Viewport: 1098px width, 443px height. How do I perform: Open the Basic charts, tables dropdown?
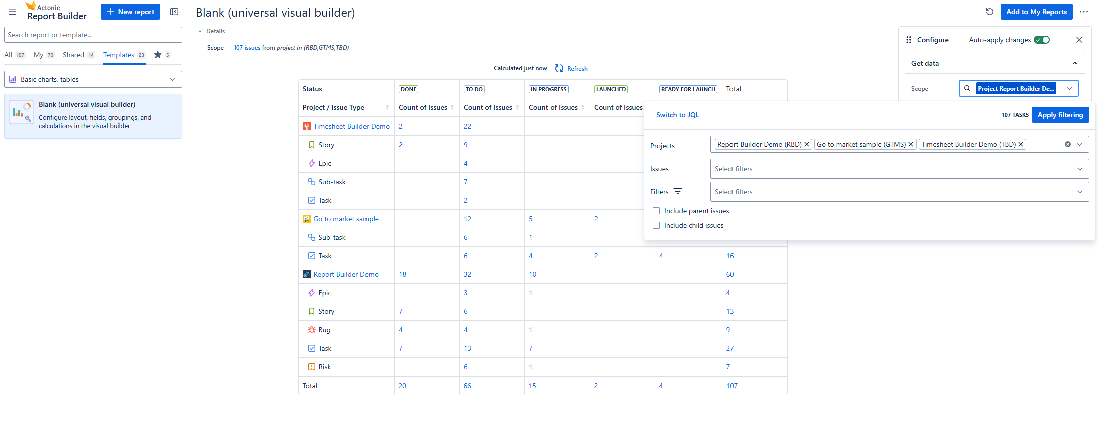(93, 79)
